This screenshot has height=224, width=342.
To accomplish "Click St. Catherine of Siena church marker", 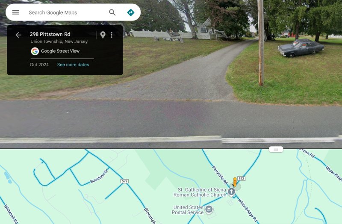I will tap(231, 192).
